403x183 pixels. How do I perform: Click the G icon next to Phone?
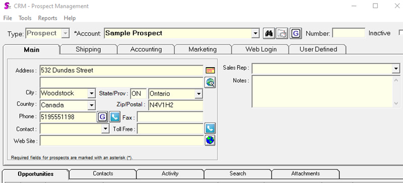coord(102,117)
